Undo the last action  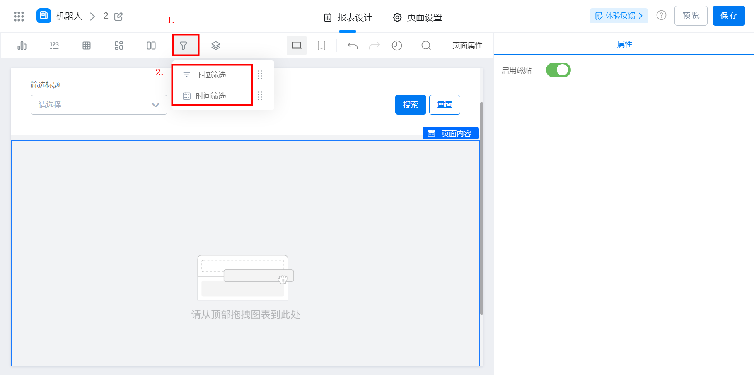[x=353, y=46]
